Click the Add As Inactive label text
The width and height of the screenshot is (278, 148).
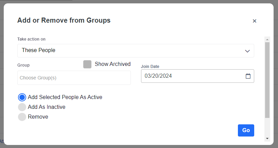(x=47, y=107)
